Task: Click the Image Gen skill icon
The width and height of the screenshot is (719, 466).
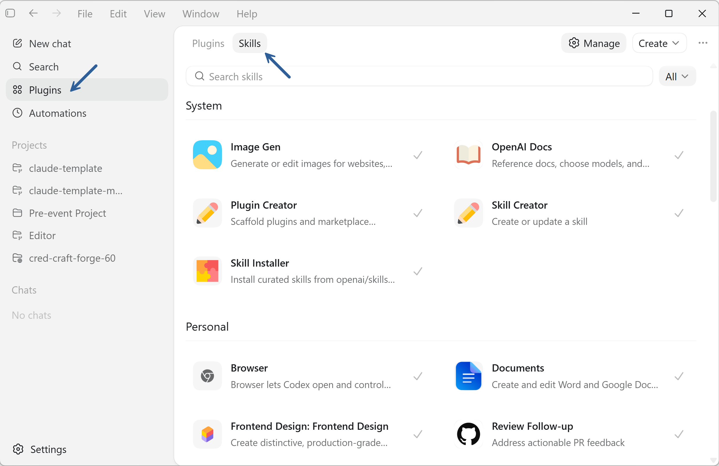Action: click(207, 155)
